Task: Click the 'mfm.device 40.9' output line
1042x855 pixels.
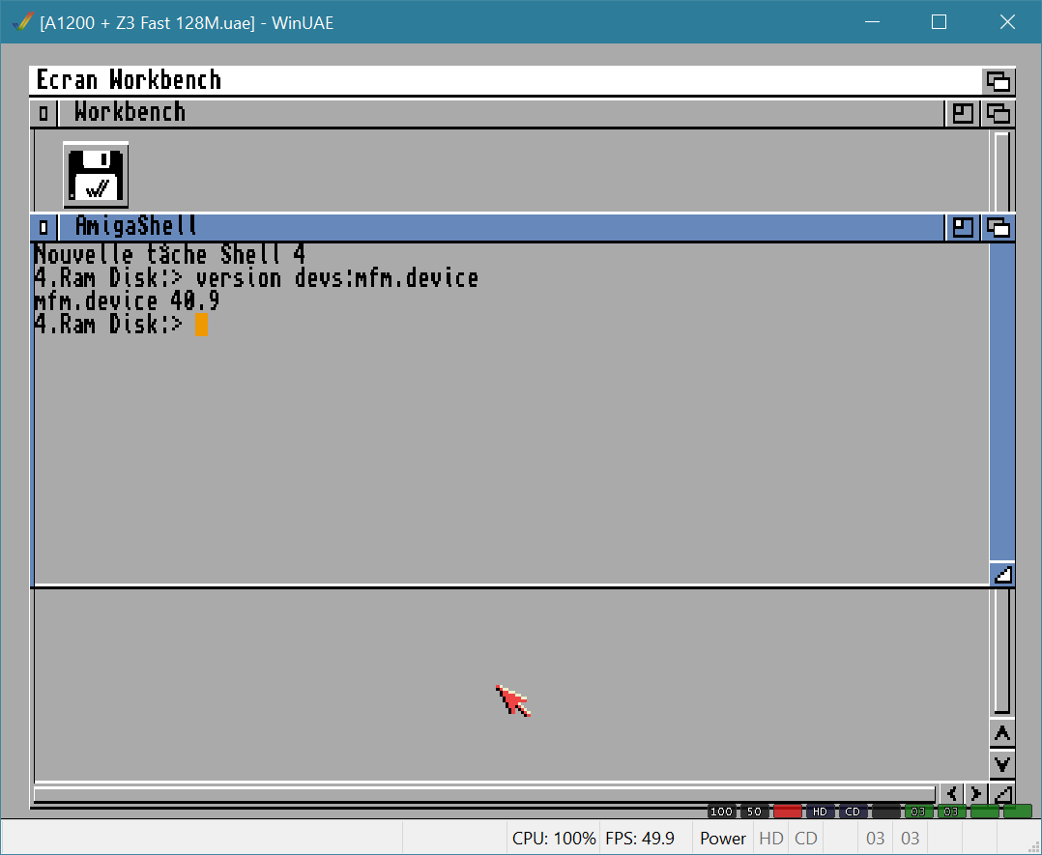Action: point(127,301)
